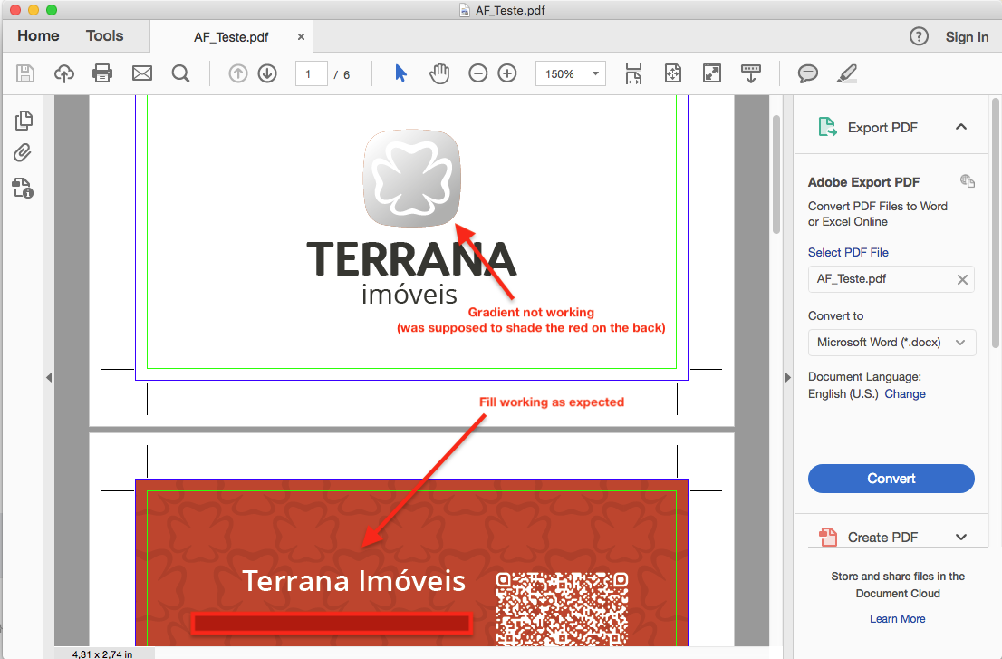Image resolution: width=1002 pixels, height=659 pixels.
Task: Open the Attachments paperclip panel
Action: [23, 153]
